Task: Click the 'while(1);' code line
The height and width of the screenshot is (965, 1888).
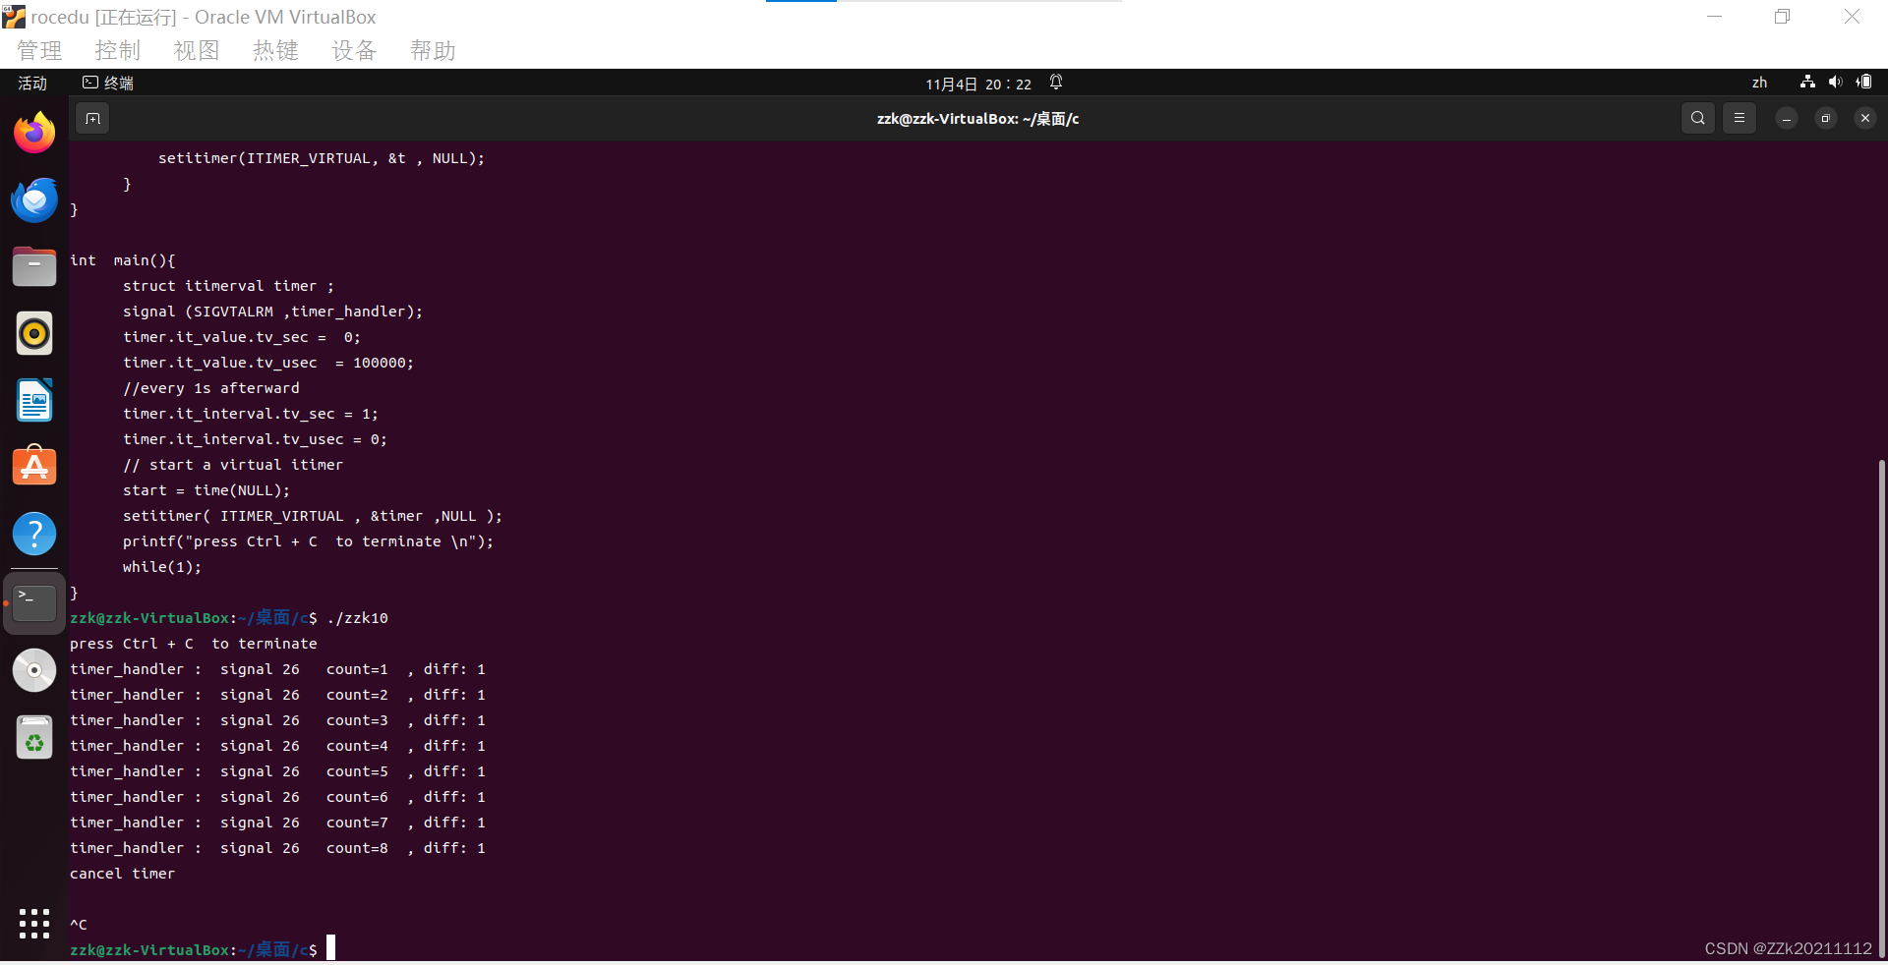Action: (162, 567)
